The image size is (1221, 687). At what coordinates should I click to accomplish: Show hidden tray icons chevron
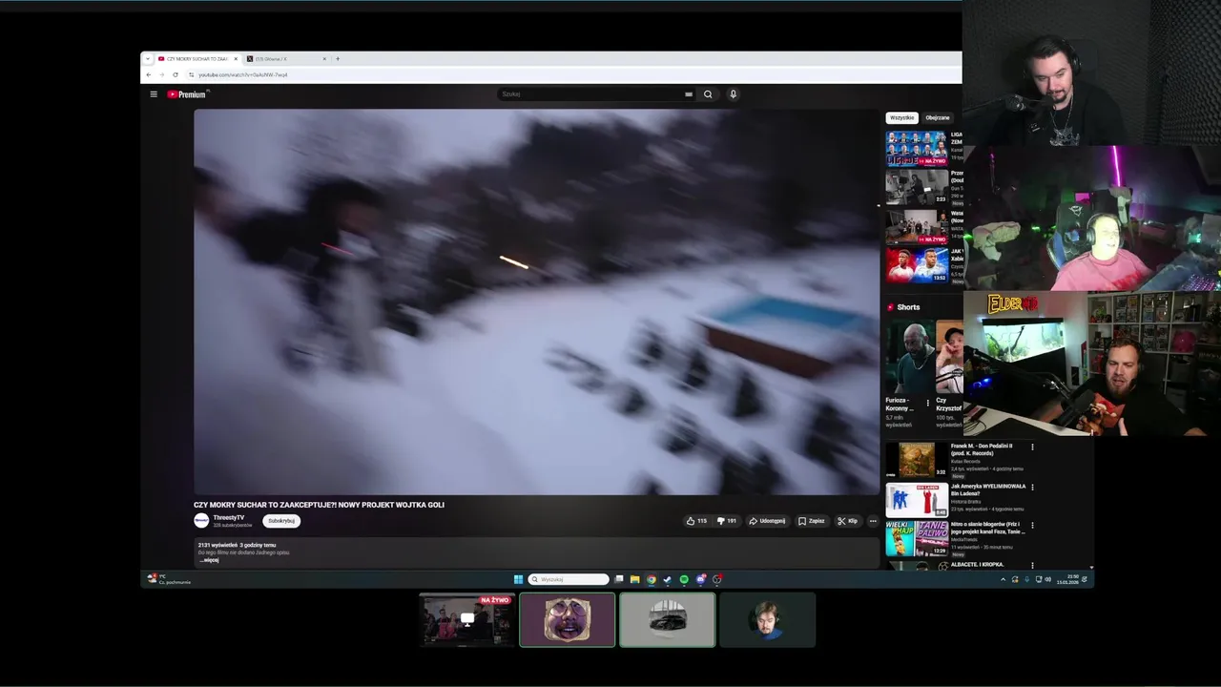pos(1003,579)
